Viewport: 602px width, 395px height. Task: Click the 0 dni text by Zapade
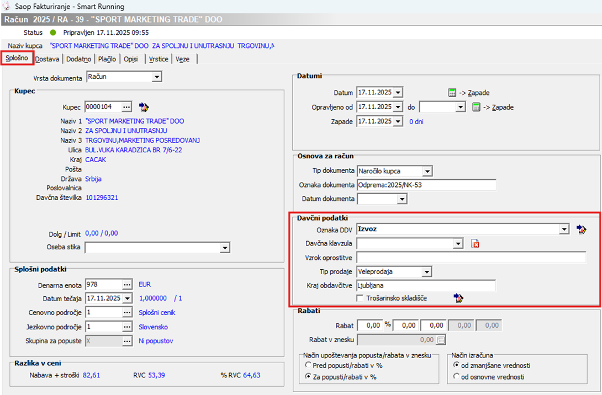(x=416, y=121)
